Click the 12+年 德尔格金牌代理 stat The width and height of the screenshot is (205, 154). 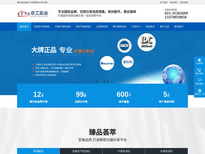[x=38, y=97]
